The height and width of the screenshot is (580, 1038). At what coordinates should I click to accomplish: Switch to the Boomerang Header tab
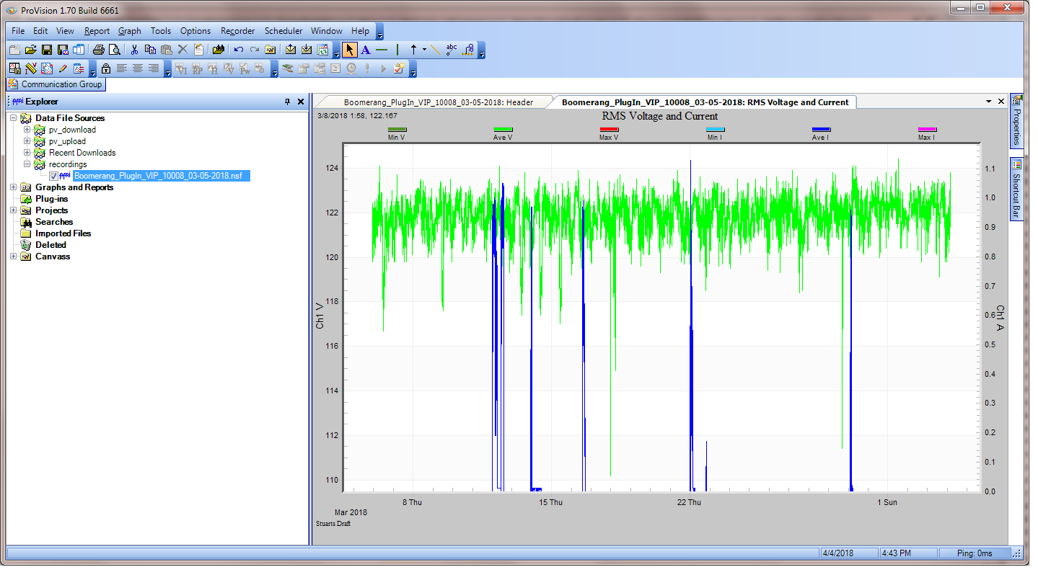click(438, 102)
